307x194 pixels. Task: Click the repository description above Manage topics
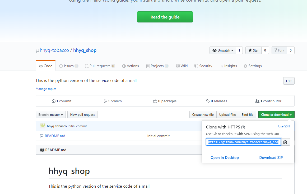point(86,81)
